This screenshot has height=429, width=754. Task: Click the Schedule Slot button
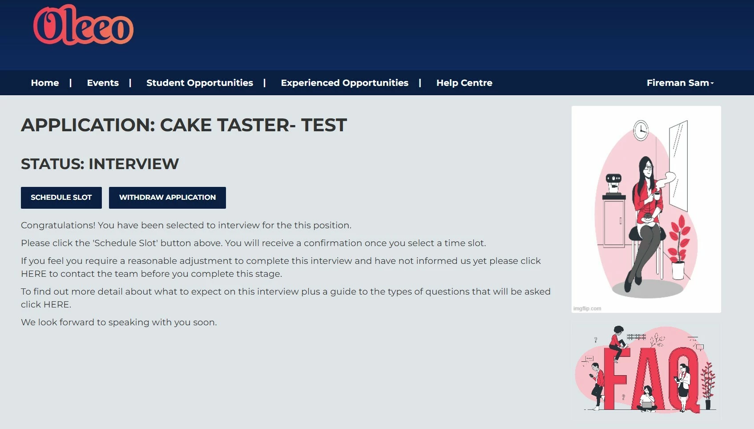click(x=61, y=198)
